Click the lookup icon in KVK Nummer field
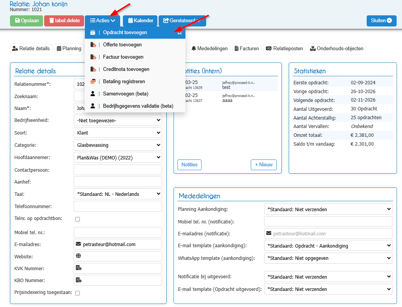Screen dimensions: 402x307 pos(78,268)
